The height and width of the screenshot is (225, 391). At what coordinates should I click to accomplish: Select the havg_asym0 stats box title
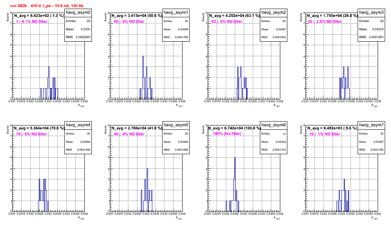(78, 13)
